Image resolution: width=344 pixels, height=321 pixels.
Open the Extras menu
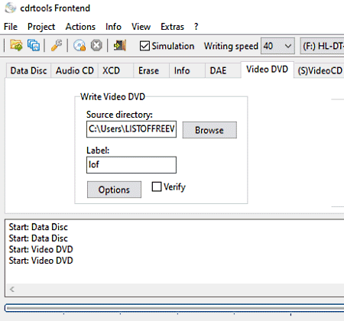172,27
